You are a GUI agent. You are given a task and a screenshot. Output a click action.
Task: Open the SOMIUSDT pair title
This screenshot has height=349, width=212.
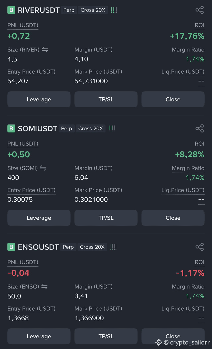coord(37,128)
